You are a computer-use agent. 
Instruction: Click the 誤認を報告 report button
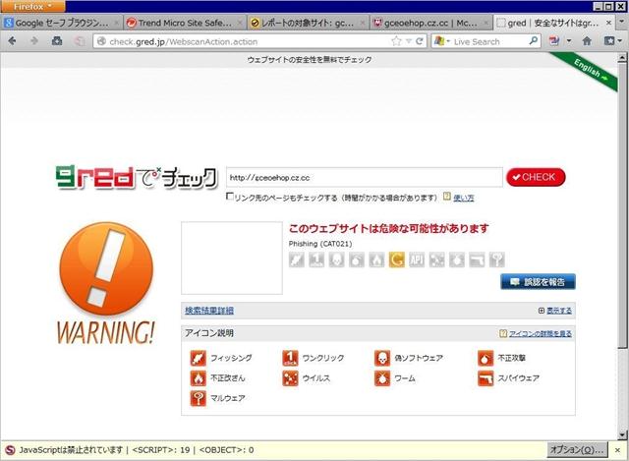[x=538, y=282]
